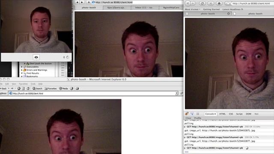
Task: Expand the Bookmarks tree group
Action: [x=22, y=76]
